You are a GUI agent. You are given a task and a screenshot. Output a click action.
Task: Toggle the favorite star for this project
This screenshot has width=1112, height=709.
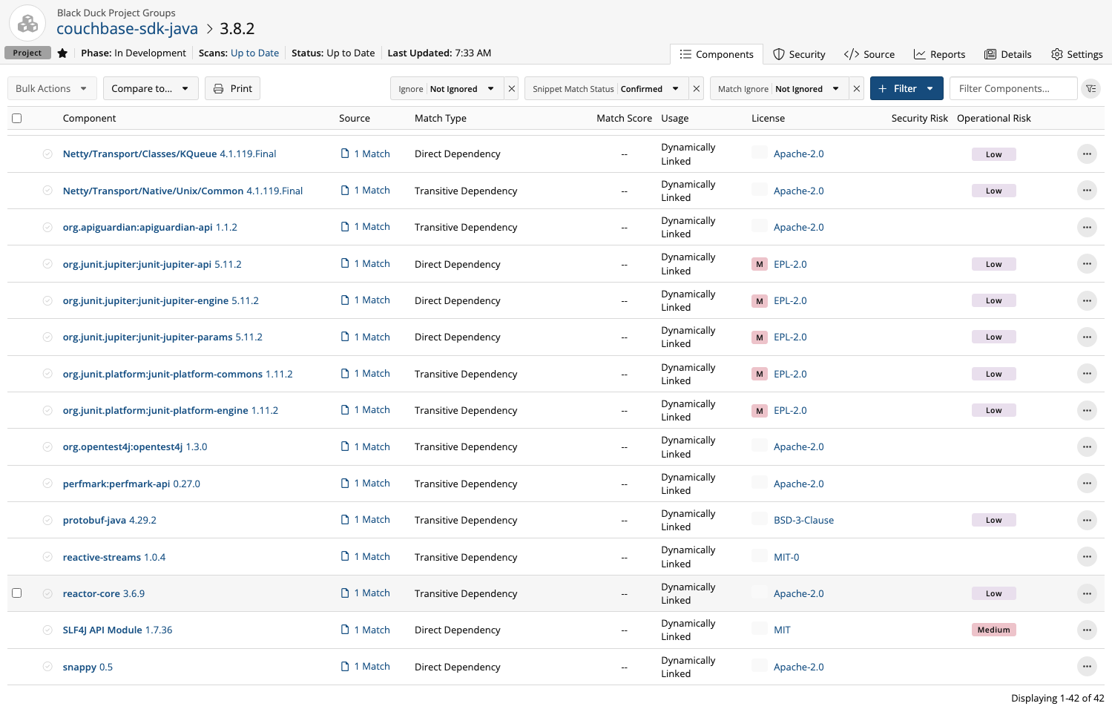62,53
